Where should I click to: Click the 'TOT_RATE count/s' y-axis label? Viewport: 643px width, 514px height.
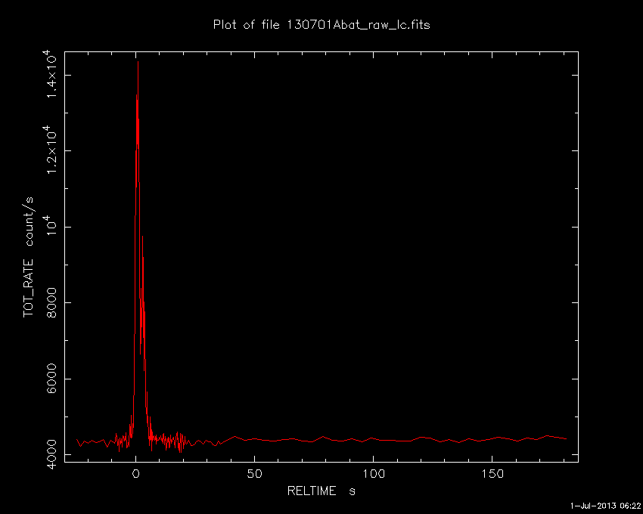pos(29,258)
